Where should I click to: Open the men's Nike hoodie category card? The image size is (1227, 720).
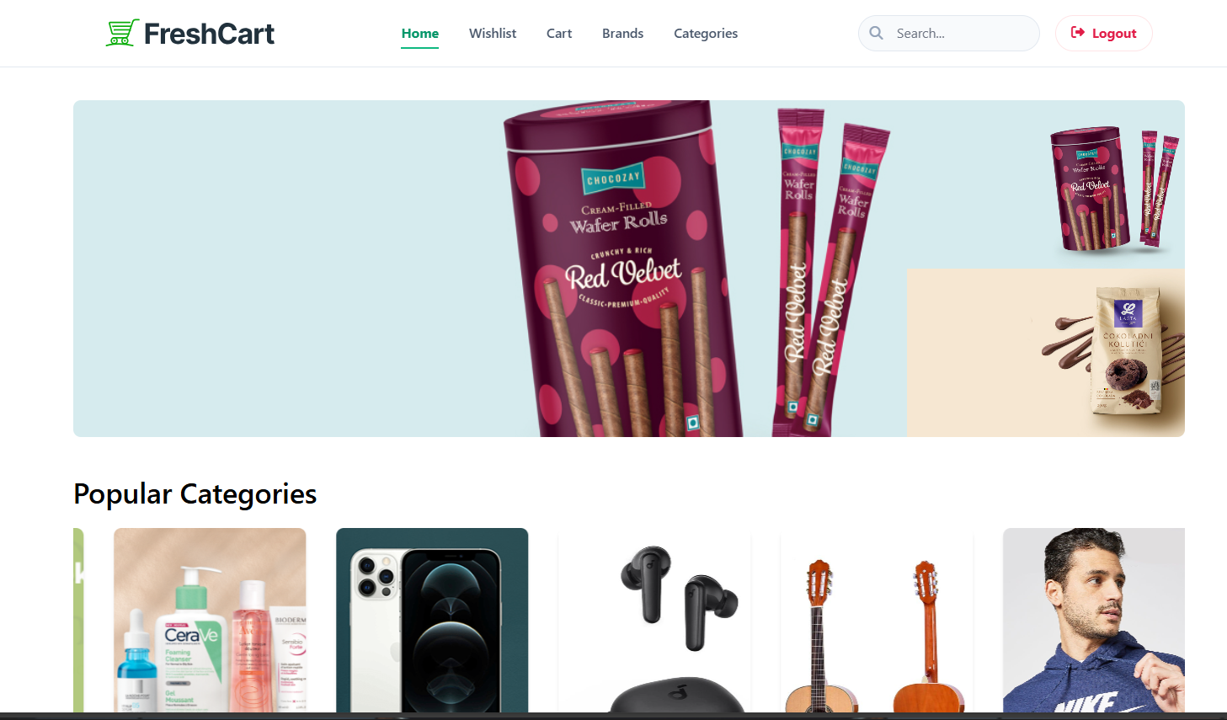[x=1094, y=620]
